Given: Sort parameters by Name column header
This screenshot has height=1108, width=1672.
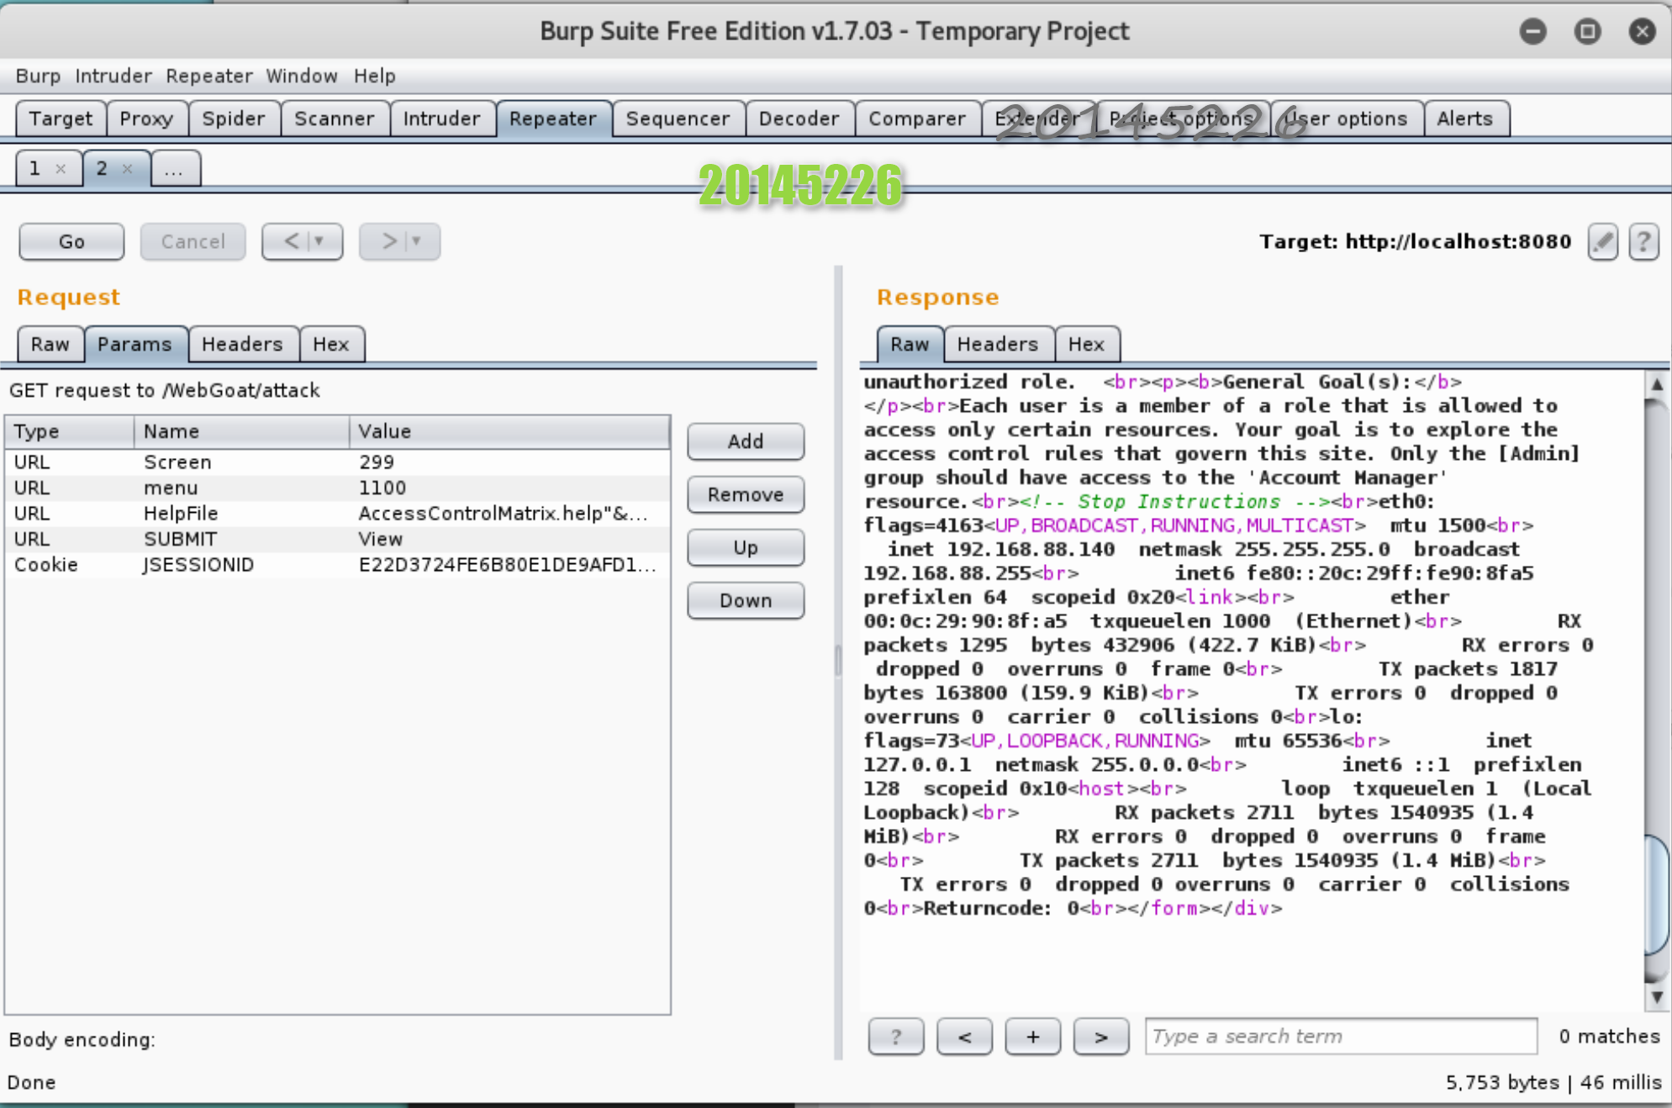Looking at the screenshot, I should point(241,431).
